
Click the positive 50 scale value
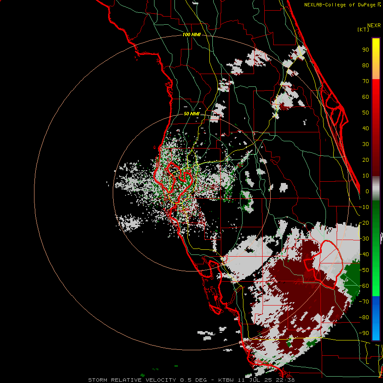366,113
